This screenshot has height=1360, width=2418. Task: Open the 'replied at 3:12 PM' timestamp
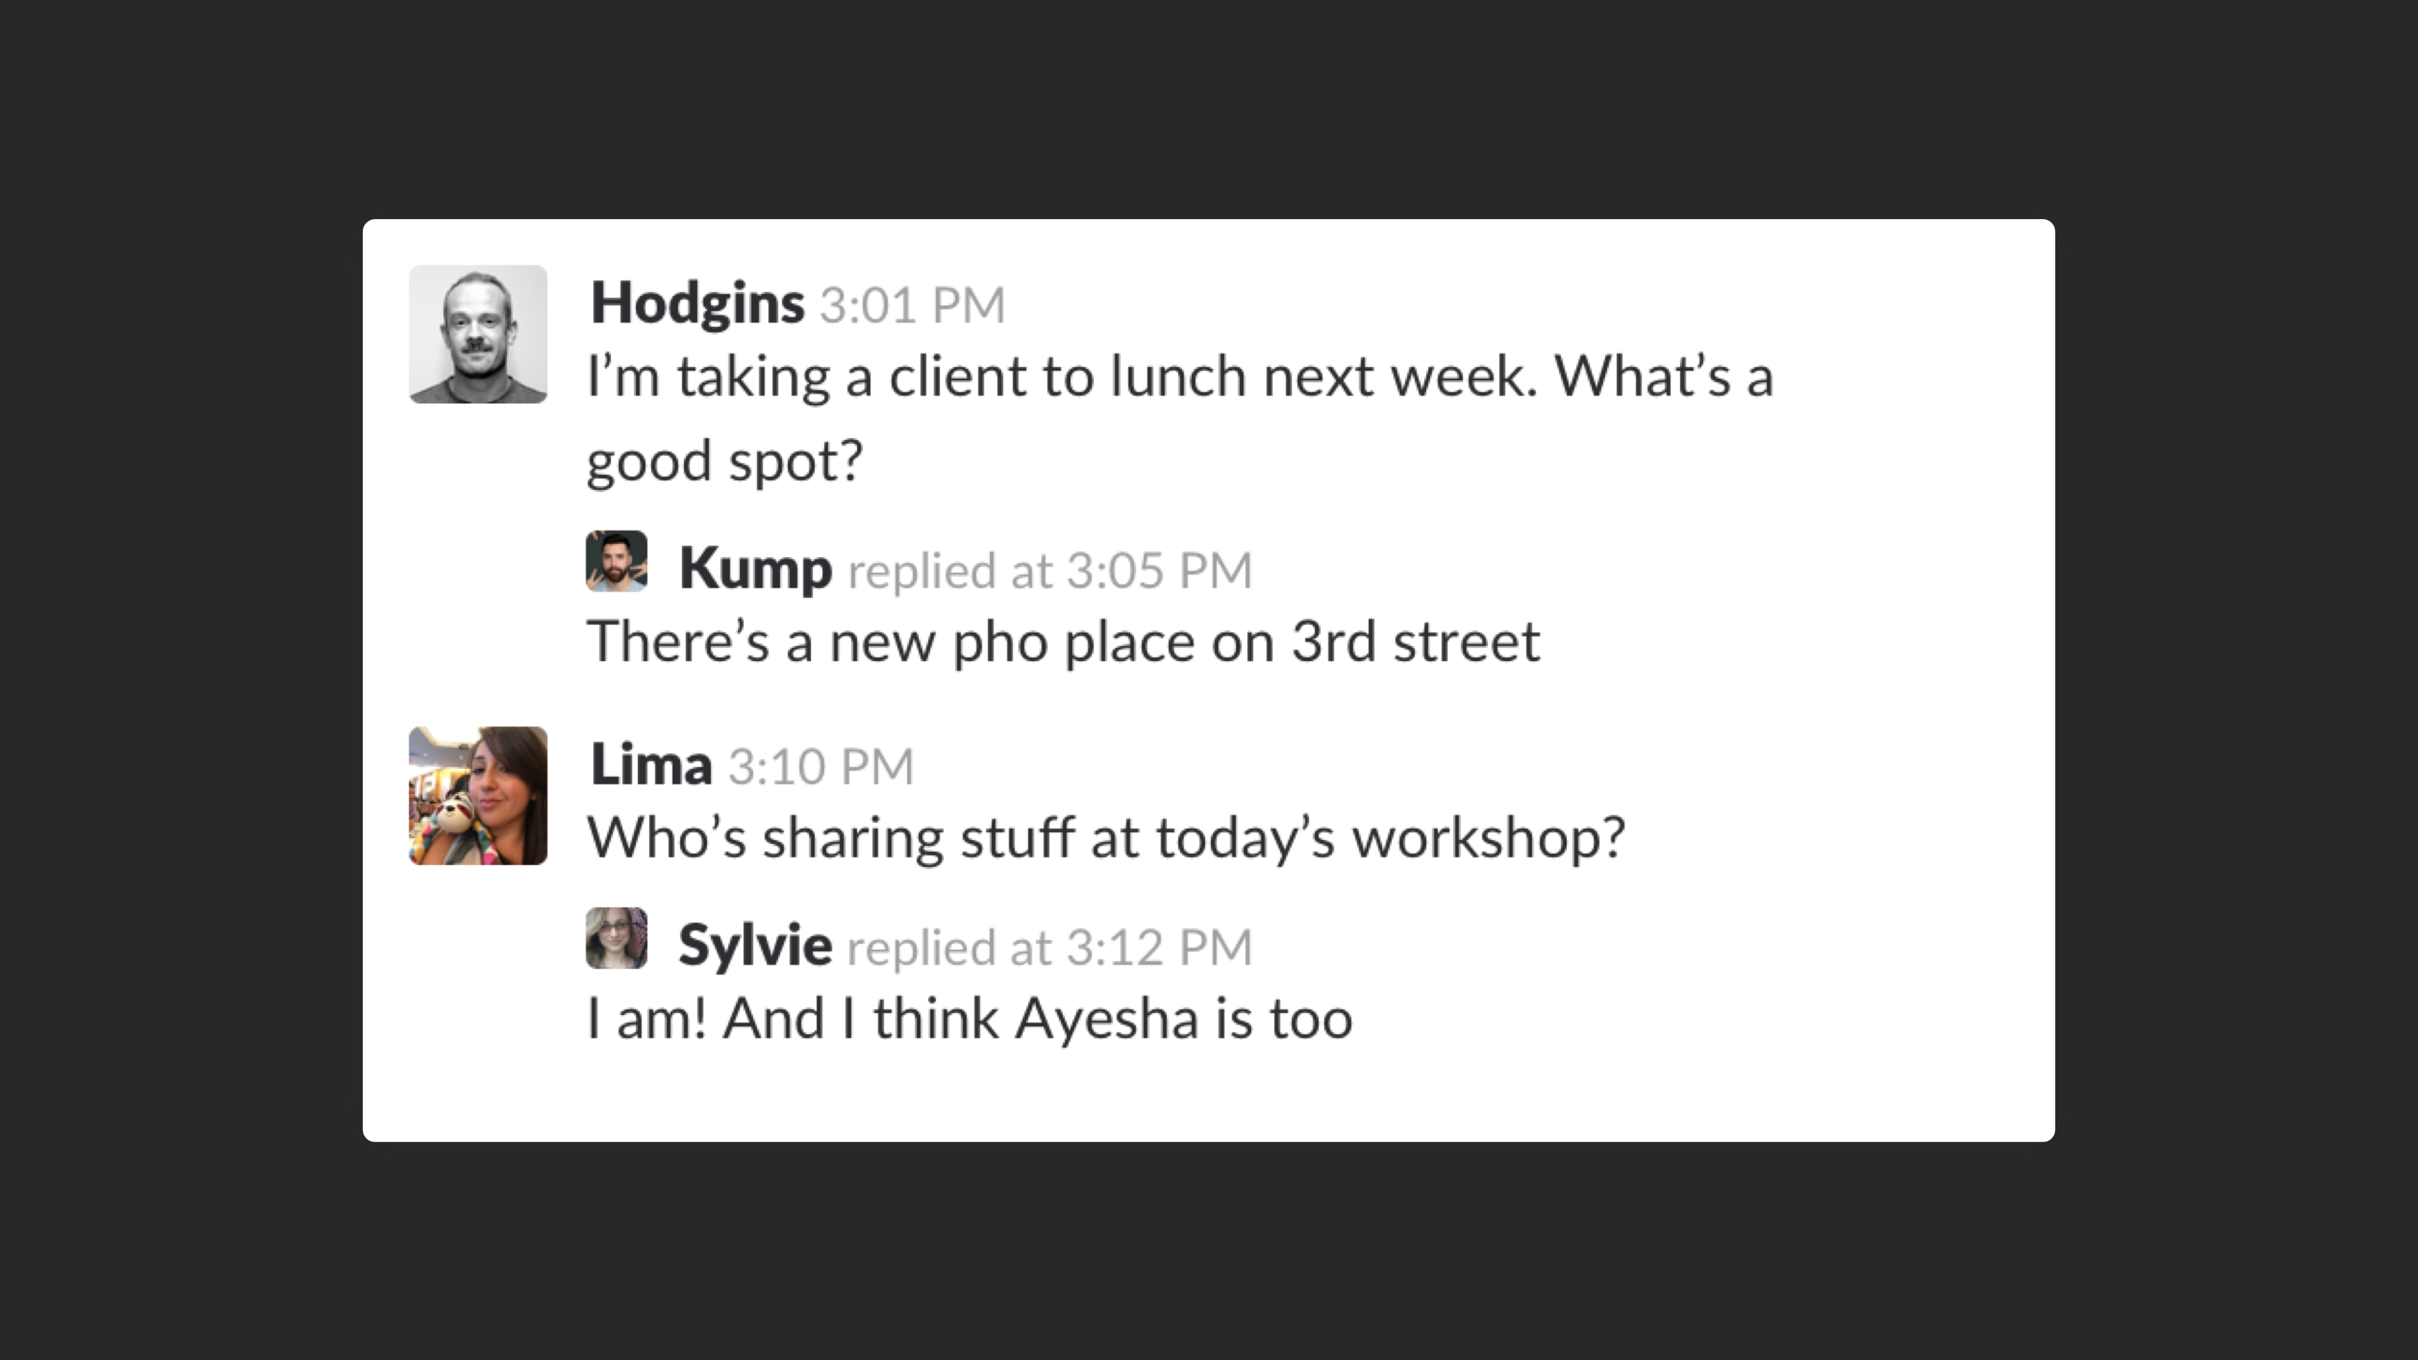tap(1050, 947)
